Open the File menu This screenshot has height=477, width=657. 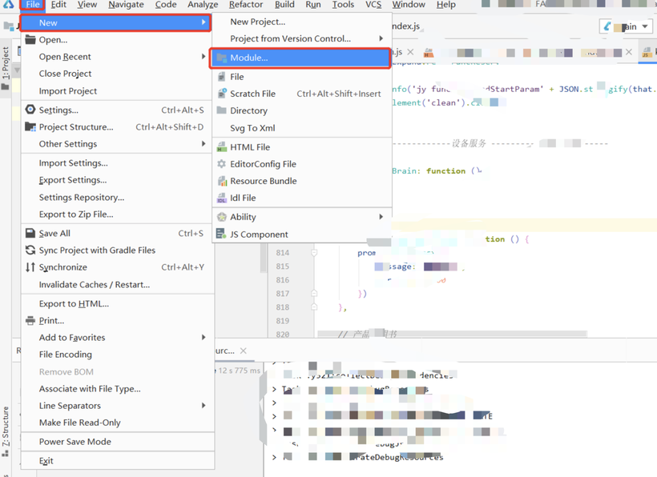pyautogui.click(x=32, y=5)
